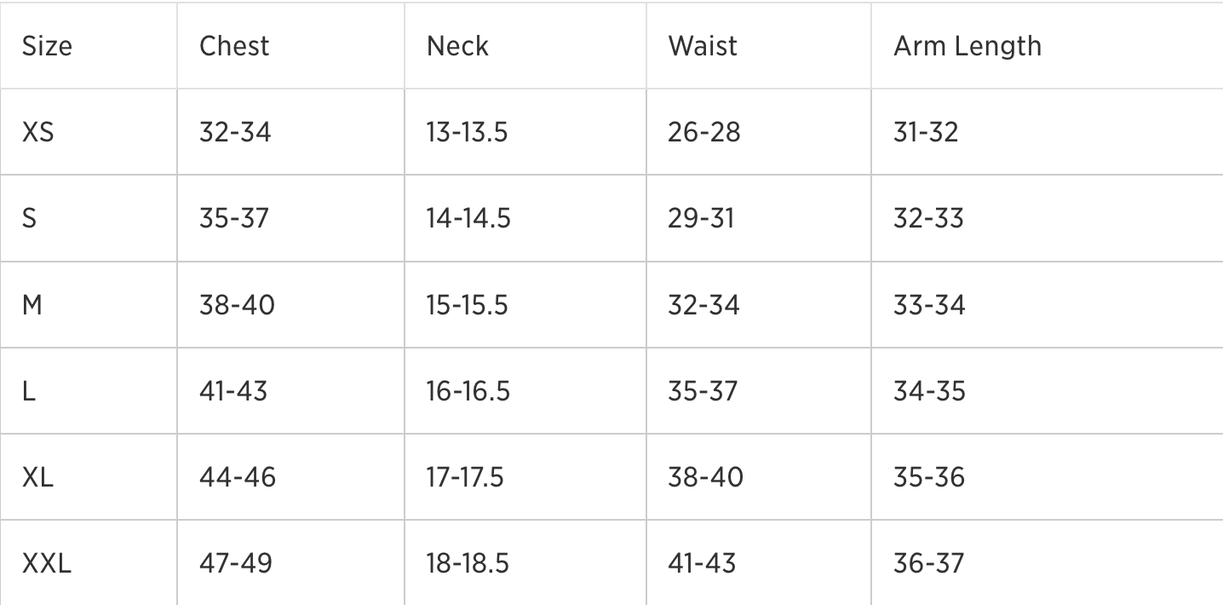Image resolution: width=1223 pixels, height=605 pixels.
Task: Select the S size row label
Action: pyautogui.click(x=30, y=218)
